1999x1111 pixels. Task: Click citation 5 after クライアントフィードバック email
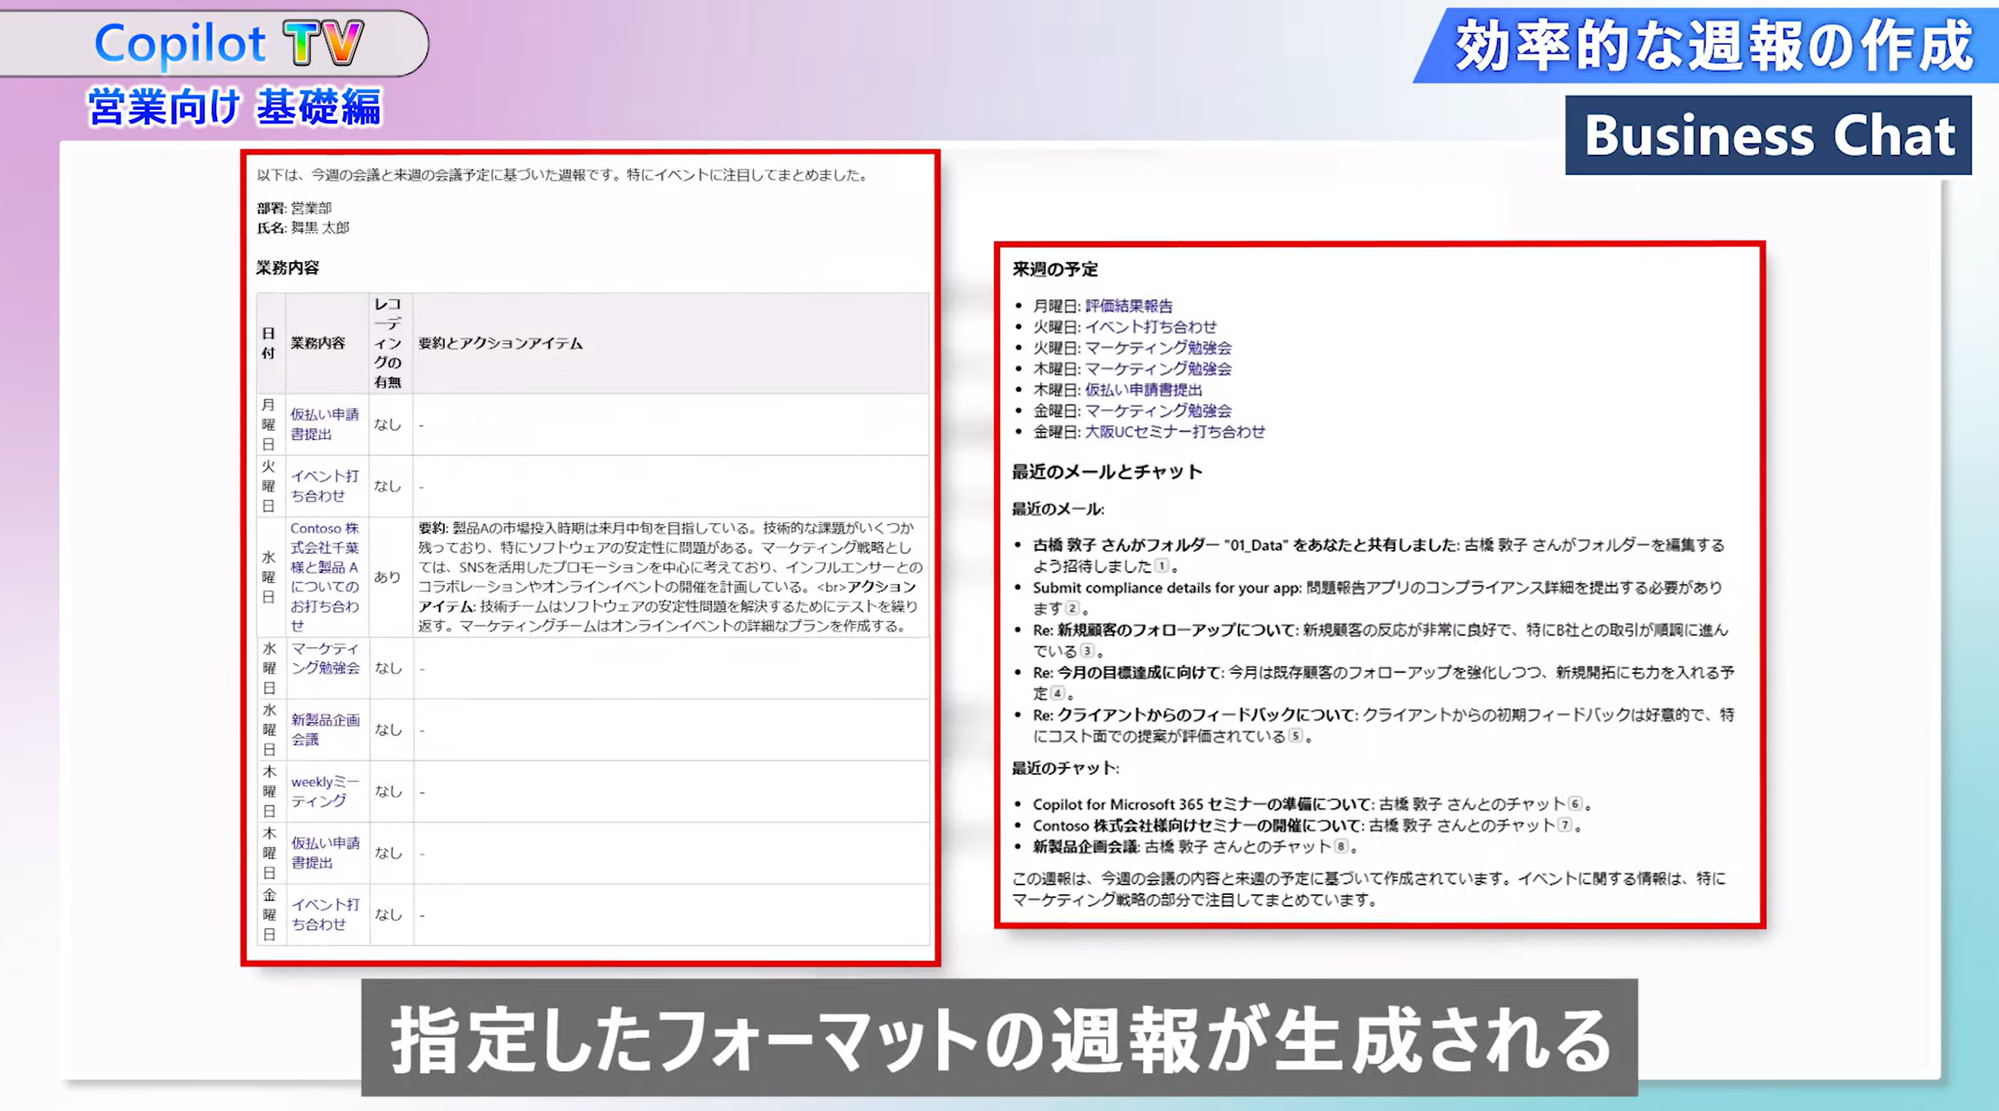[1296, 736]
